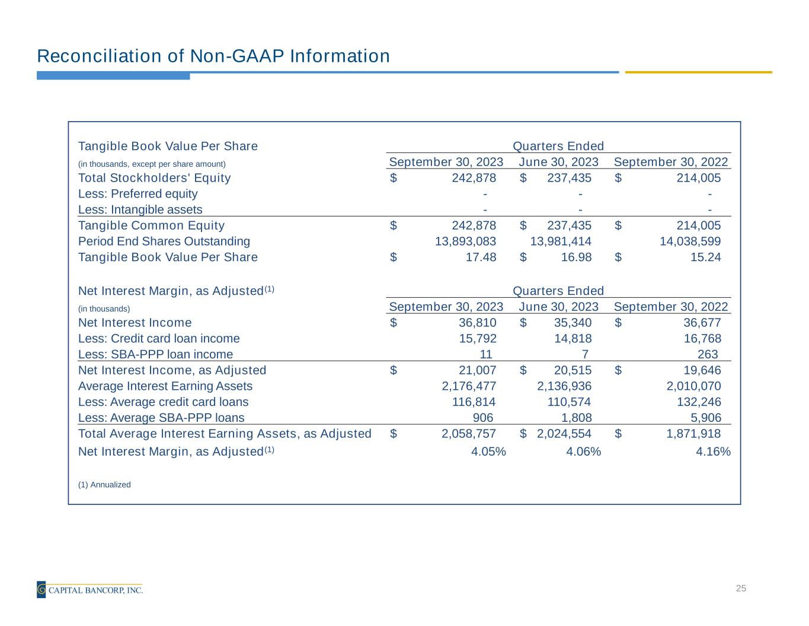The height and width of the screenshot is (626, 809).
Task: Select 'Less: Credit card loan income' label
Action: click(x=159, y=339)
